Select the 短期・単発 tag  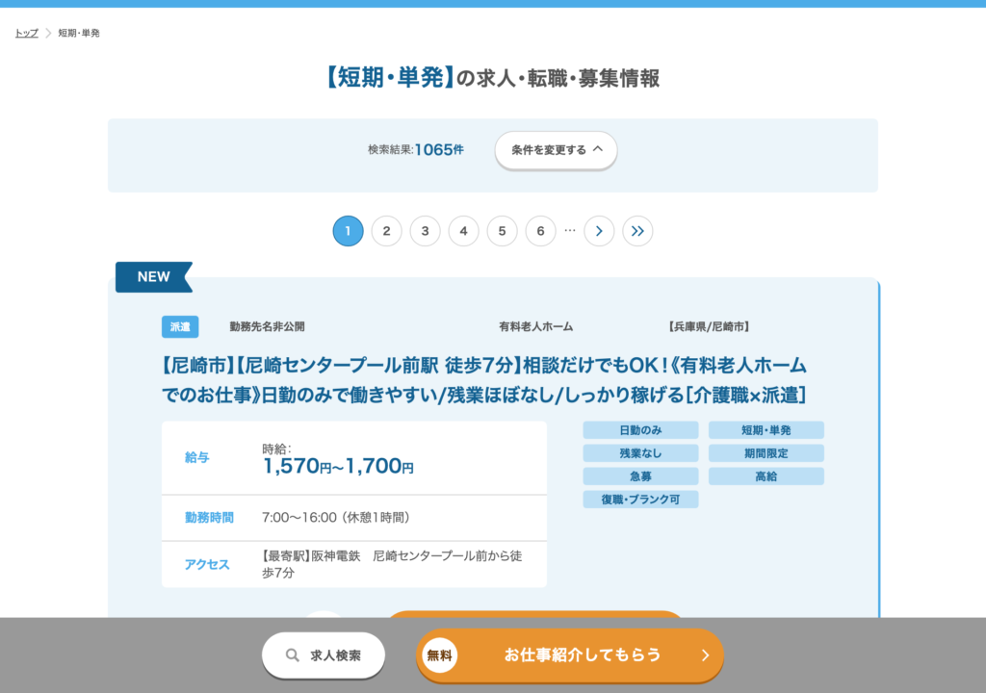coord(765,430)
